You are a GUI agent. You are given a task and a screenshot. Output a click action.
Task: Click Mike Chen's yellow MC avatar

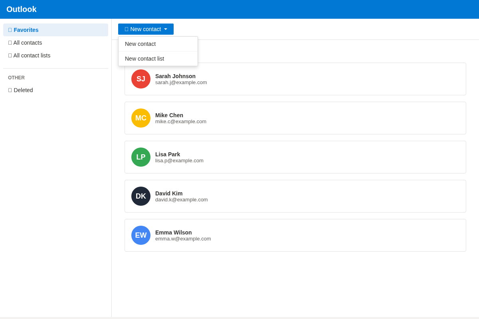tap(141, 118)
